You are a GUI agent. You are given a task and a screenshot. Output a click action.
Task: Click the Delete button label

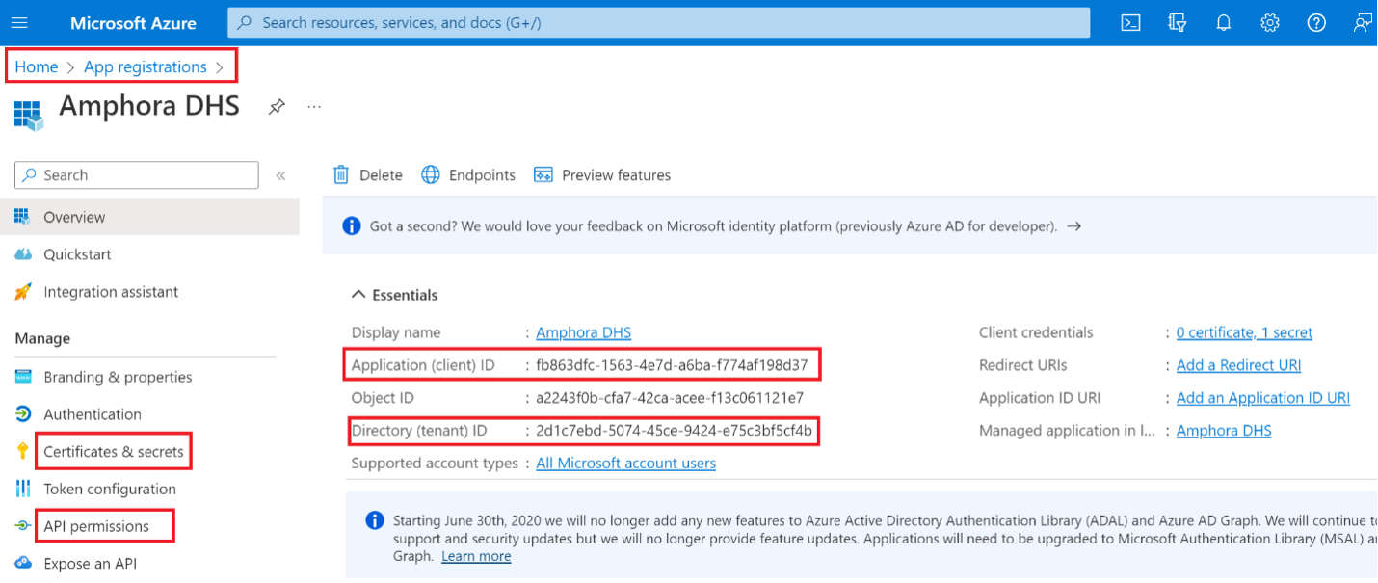[381, 175]
